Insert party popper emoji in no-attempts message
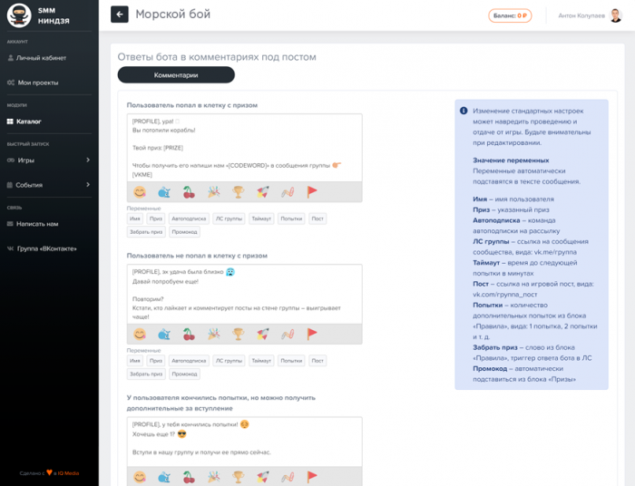Viewport: 635px width, 486px height. tap(213, 476)
